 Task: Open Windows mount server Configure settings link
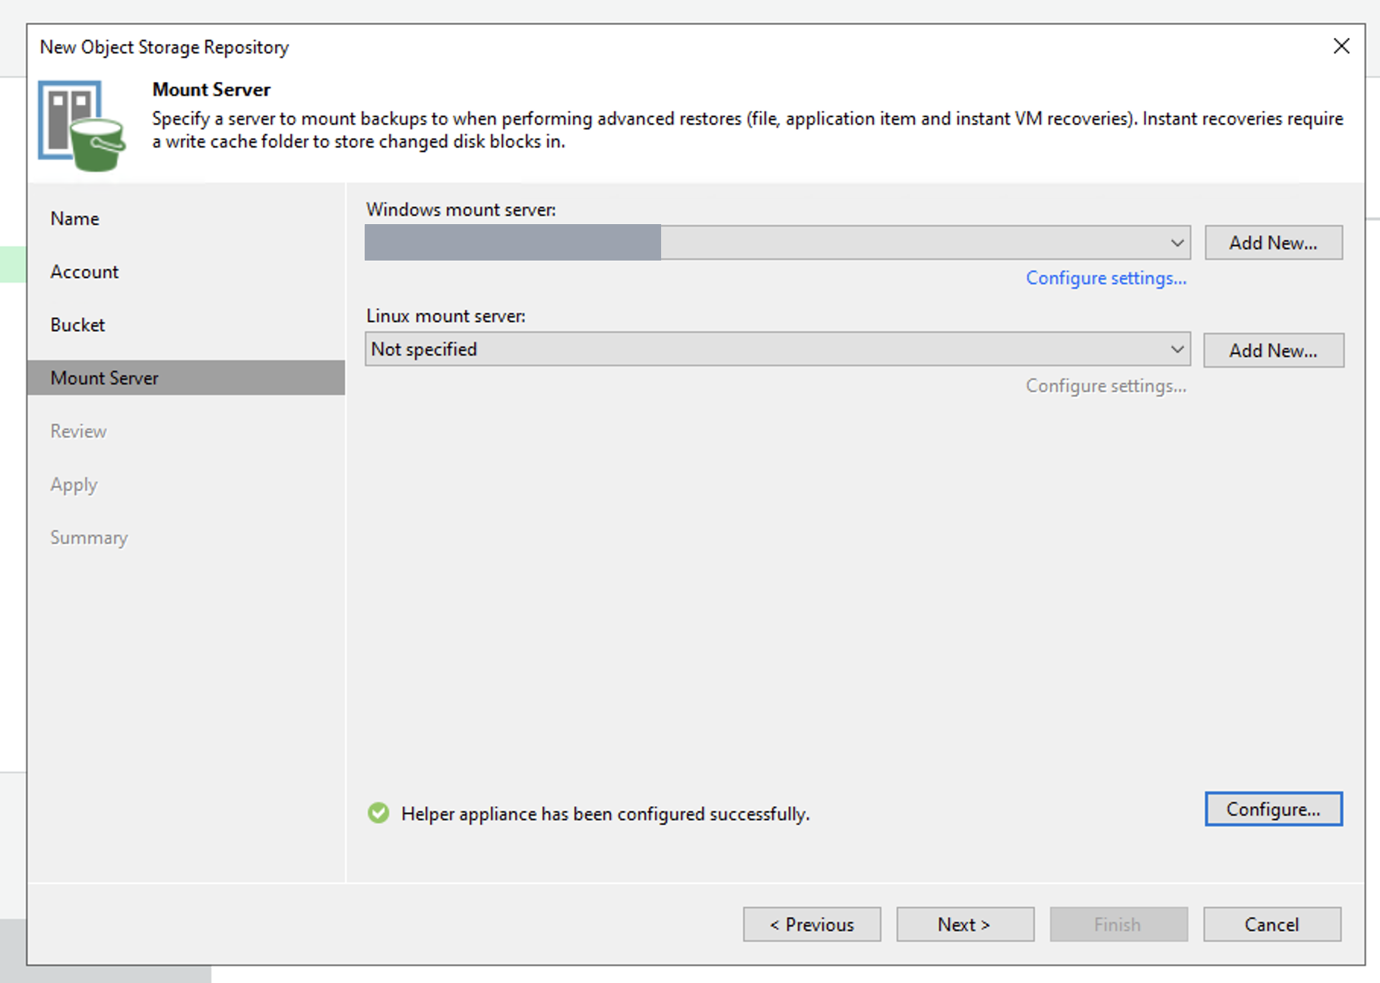[1106, 278]
